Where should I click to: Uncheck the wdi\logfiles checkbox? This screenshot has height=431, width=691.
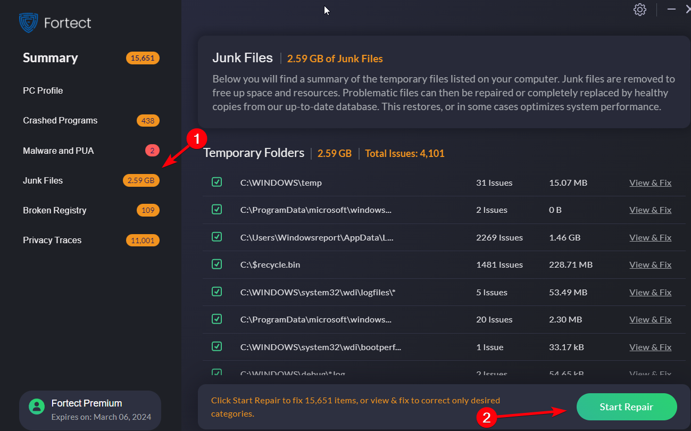(217, 292)
